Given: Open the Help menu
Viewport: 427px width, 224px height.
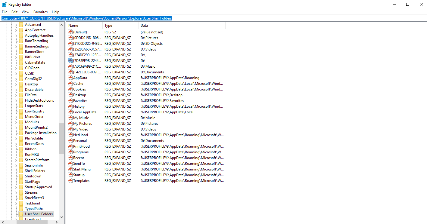Looking at the screenshot, I should (x=56, y=12).
